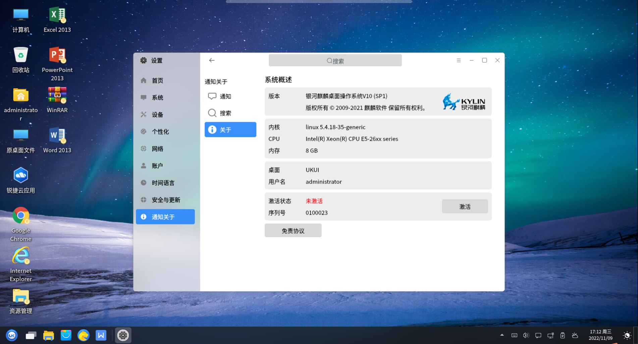638x344 pixels.
Task: Click the 银河麒麟桌面操作系统V10 (SP1) text
Action: click(x=347, y=96)
